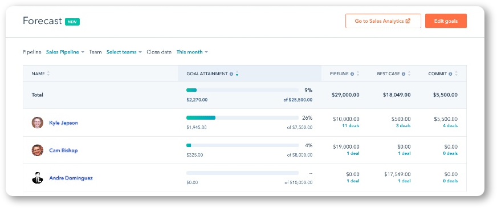Click Kyle Jepson's 11 deals pipeline link
Screen dimensions: 497x208
pos(351,126)
